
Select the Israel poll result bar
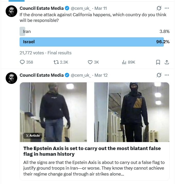pyautogui.click(x=92, y=42)
